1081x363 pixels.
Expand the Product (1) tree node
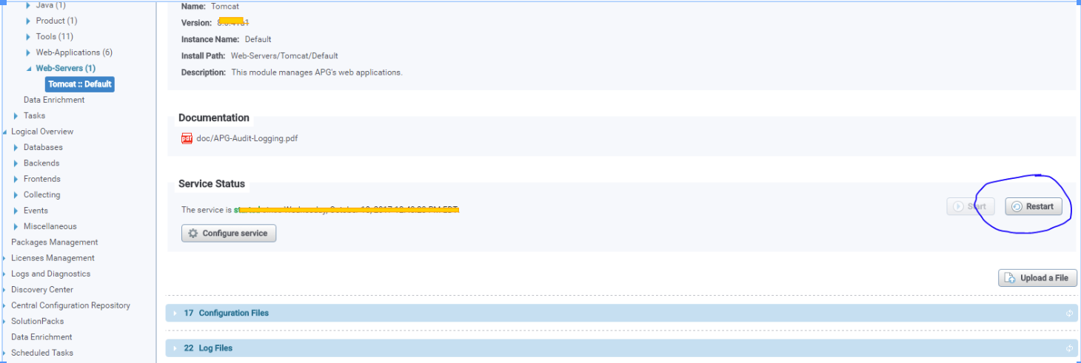point(28,21)
